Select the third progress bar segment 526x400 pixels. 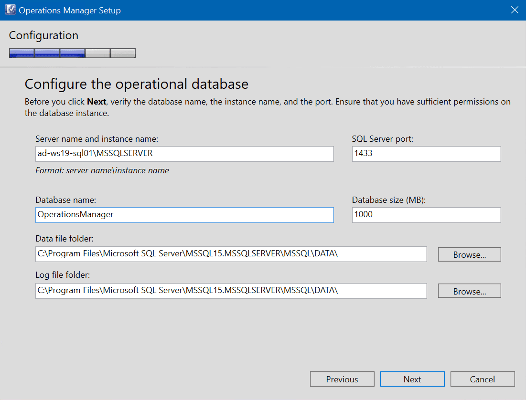point(72,53)
